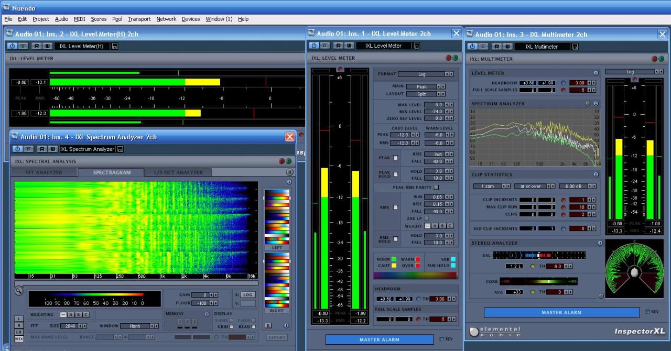Select the MIX channel button in Spectrum Analyzer
Screen dimensions: 671x351
[19, 339]
